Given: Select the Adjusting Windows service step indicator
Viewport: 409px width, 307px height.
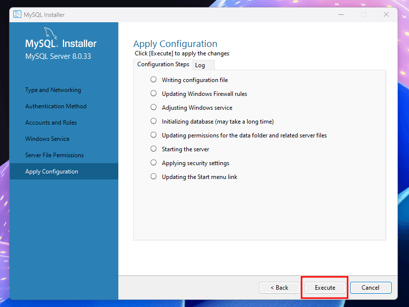Looking at the screenshot, I should [153, 107].
